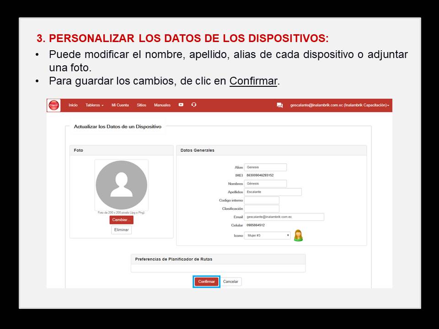Viewport: 439px width, 329px height.
Task: Click the Alias input field
Action: (265, 167)
